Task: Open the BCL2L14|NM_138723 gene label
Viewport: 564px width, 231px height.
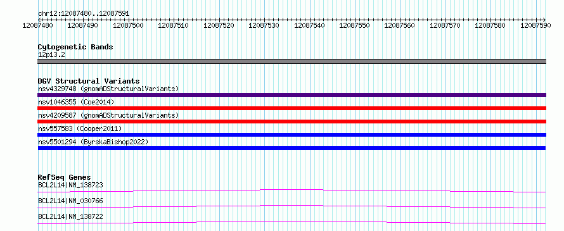Action: coord(70,185)
